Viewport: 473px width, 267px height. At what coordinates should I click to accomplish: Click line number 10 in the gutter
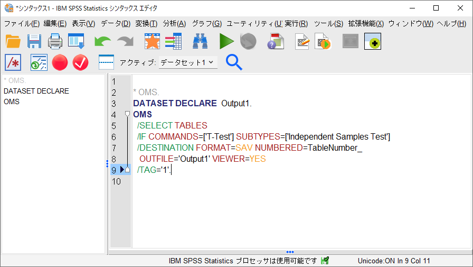click(116, 181)
